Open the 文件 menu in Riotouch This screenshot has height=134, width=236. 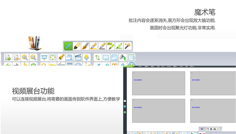tap(140, 67)
